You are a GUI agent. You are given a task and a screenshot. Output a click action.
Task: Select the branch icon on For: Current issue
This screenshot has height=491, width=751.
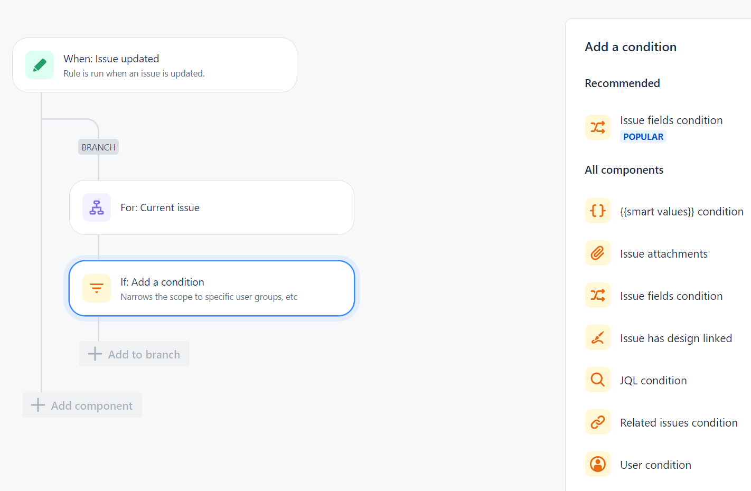coord(97,207)
